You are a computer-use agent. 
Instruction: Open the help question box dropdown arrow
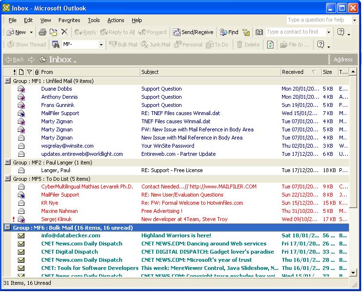[x=355, y=20]
